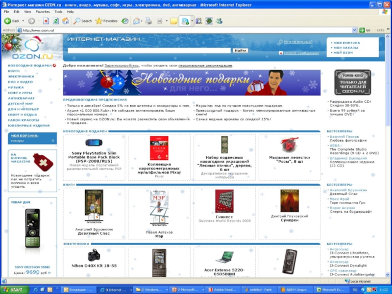This screenshot has height=294, width=392.
Task: Refresh the page via toolbar icon
Action: pyautogui.click(x=56, y=21)
